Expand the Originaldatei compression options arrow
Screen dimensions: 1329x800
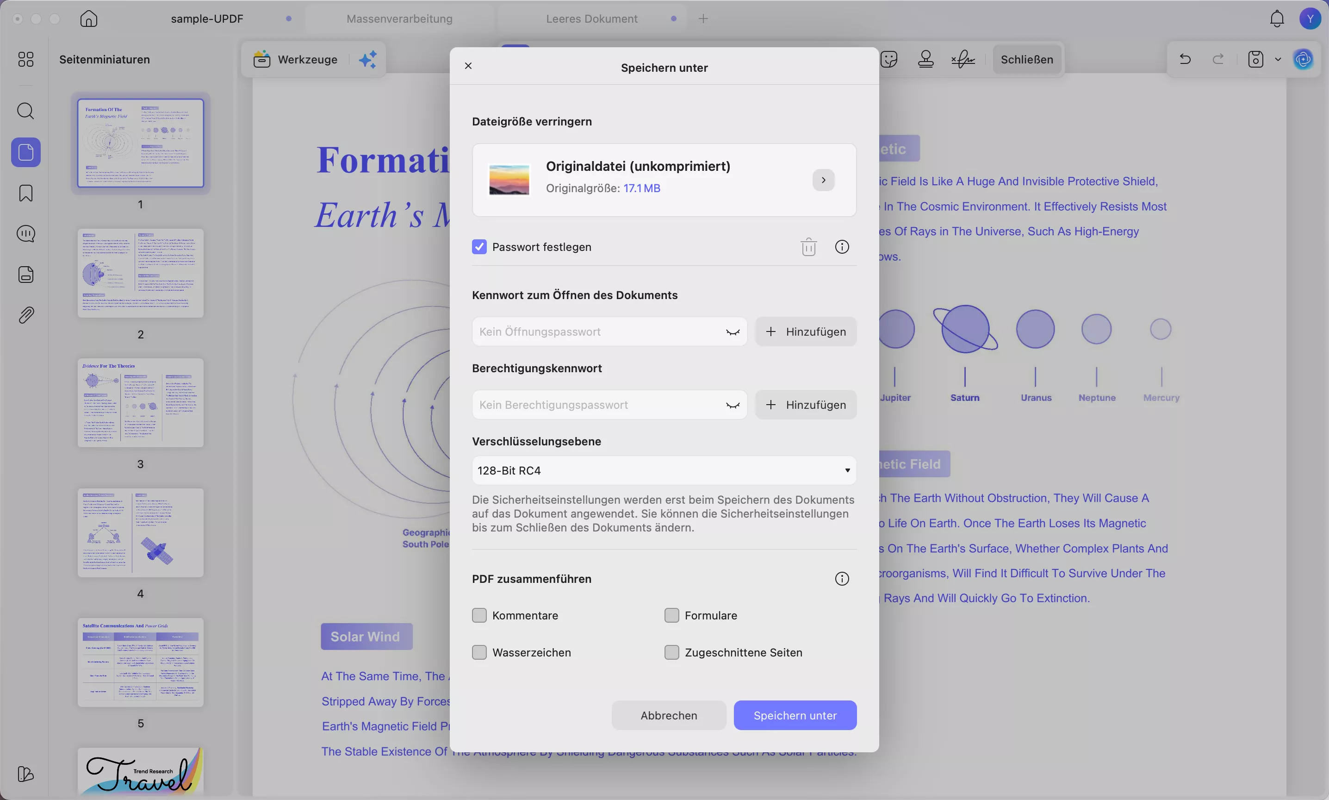(823, 180)
